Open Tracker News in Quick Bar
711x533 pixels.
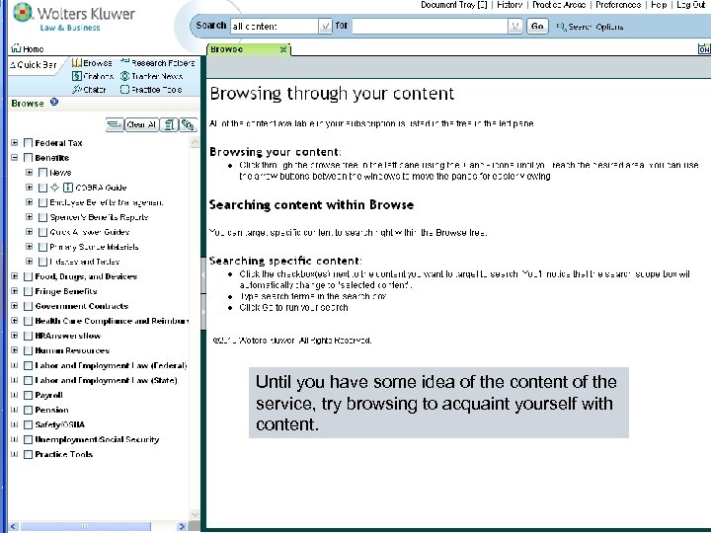[151, 76]
